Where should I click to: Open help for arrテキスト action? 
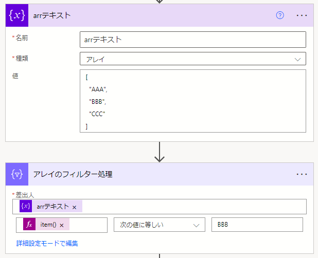(x=280, y=15)
